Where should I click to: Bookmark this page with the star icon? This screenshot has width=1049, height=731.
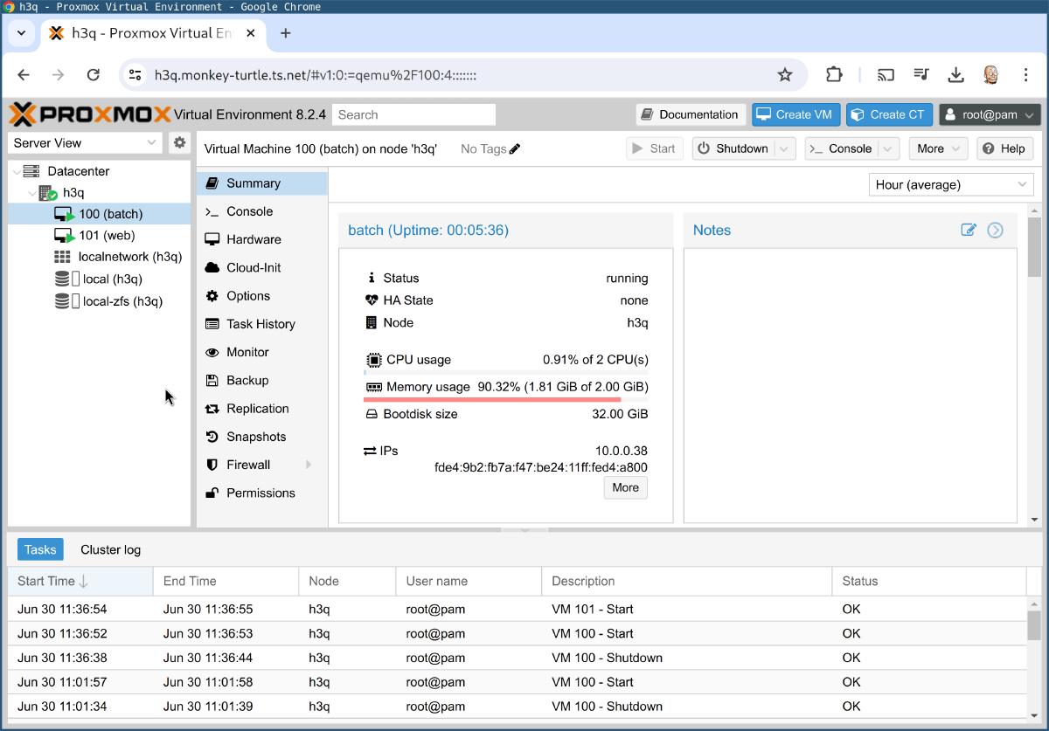[x=785, y=75]
